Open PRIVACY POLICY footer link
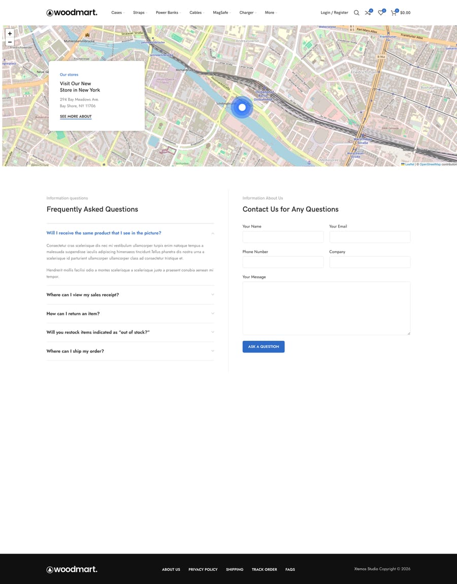 203,569
